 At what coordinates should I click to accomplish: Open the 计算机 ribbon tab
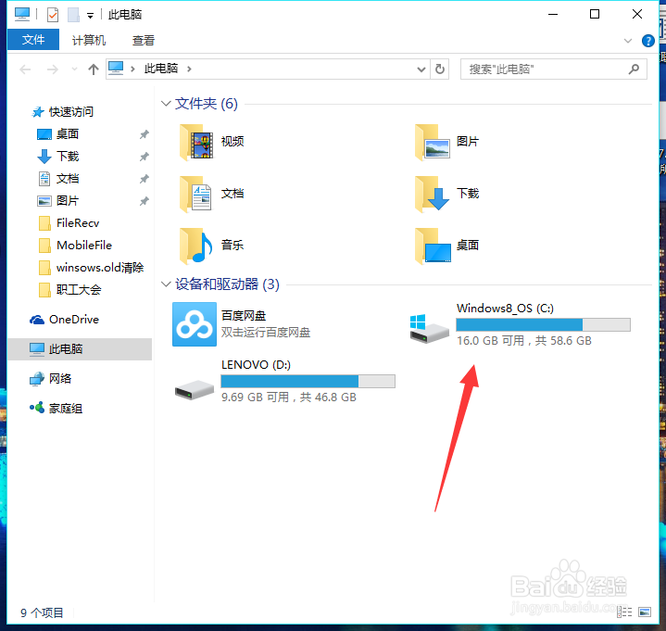(x=89, y=41)
